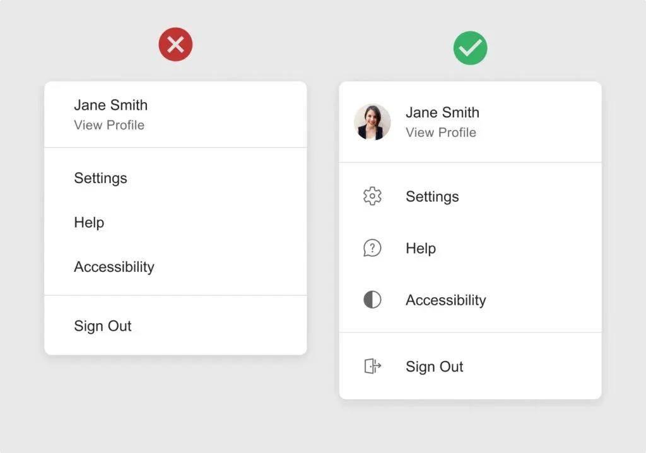Click the Accessibility half-circle contrast icon

(372, 300)
